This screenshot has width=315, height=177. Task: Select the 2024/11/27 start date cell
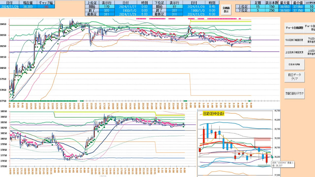pos(126,7)
